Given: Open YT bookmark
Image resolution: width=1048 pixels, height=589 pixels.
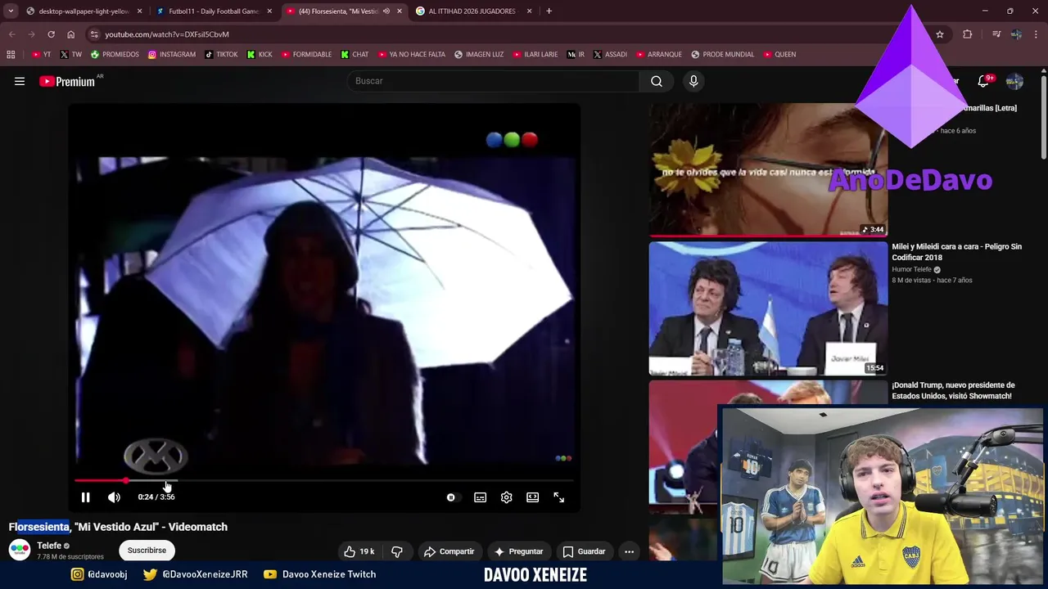Looking at the screenshot, I should (x=41, y=55).
